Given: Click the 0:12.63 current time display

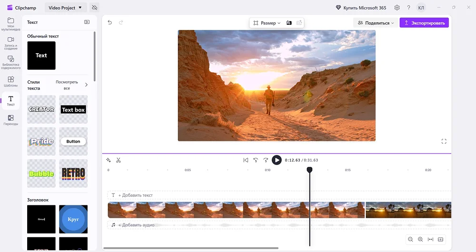Looking at the screenshot, I should coord(292,160).
